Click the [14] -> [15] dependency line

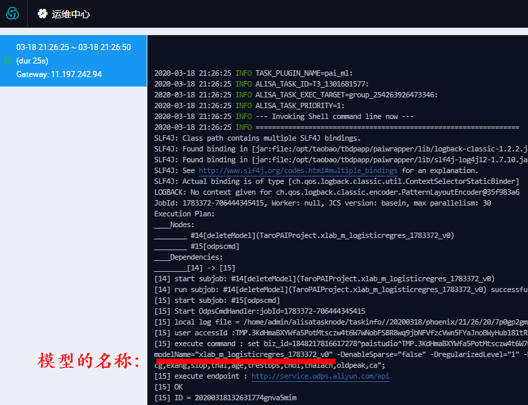click(x=195, y=268)
